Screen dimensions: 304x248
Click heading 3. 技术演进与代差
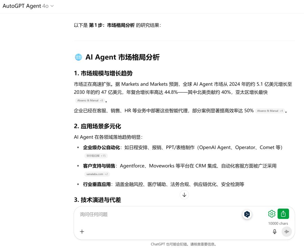click(97, 200)
